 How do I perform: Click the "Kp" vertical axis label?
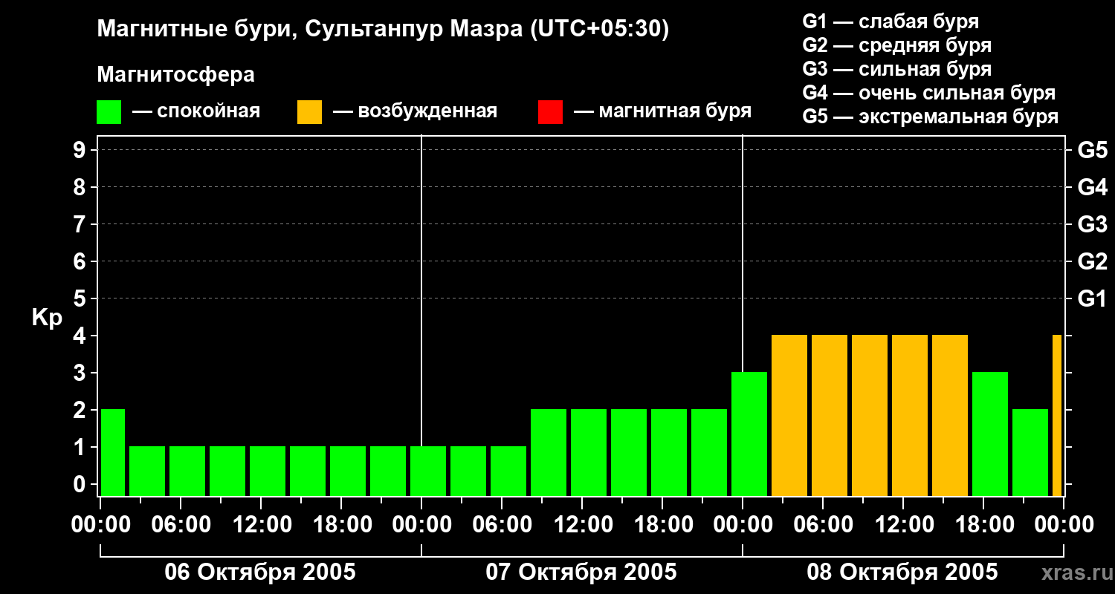pos(47,319)
